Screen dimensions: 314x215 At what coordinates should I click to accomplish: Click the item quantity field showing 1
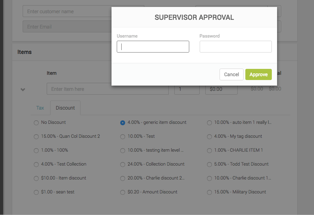pos(187,89)
